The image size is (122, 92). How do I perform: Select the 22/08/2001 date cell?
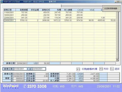tap(10, 18)
